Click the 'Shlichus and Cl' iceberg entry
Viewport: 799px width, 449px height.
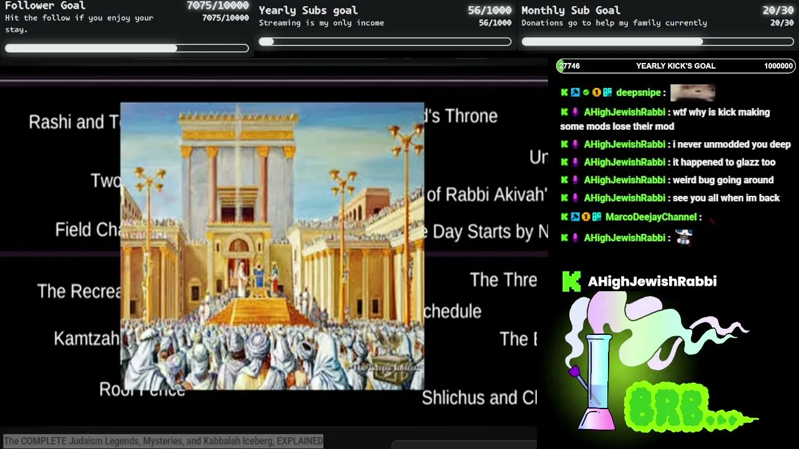pyautogui.click(x=479, y=398)
